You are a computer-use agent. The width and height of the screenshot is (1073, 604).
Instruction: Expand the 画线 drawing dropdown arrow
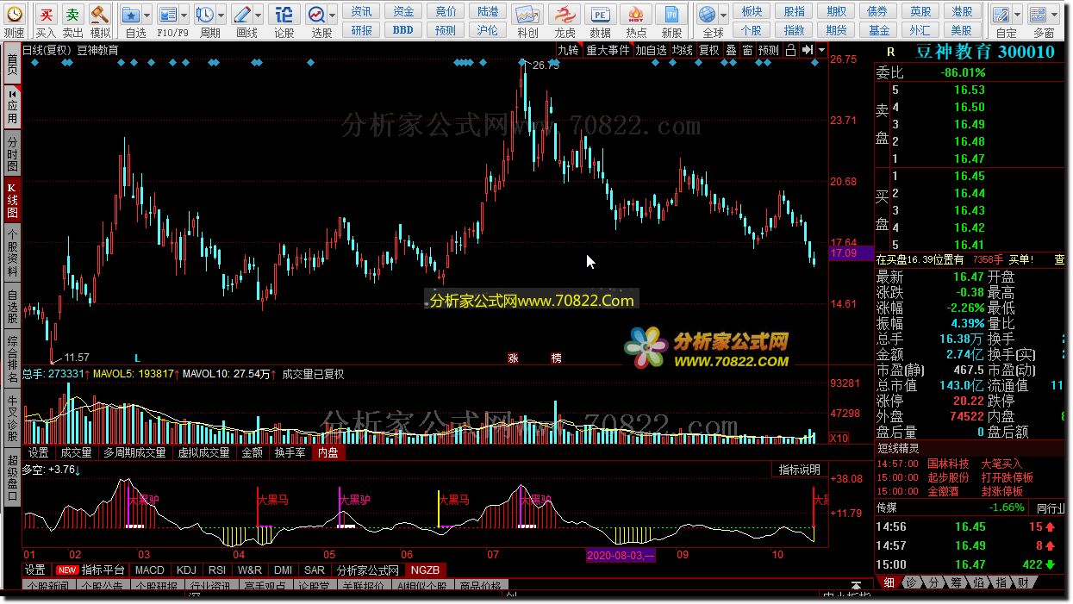coord(259,15)
